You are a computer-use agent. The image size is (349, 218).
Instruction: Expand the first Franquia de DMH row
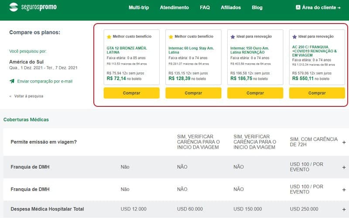(344, 167)
